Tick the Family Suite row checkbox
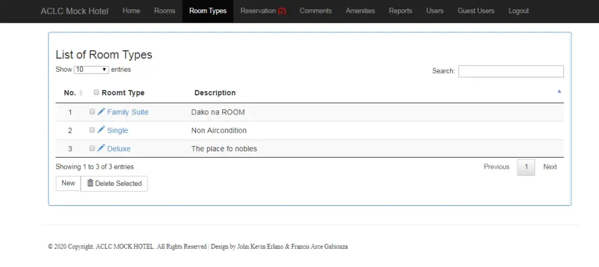 click(92, 112)
